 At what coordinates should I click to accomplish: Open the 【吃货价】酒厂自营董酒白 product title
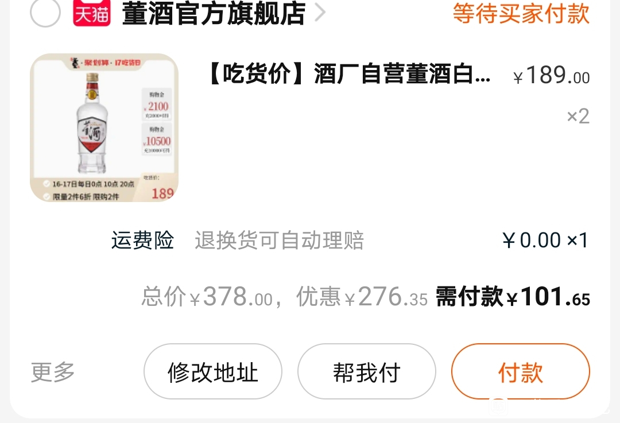pos(349,74)
